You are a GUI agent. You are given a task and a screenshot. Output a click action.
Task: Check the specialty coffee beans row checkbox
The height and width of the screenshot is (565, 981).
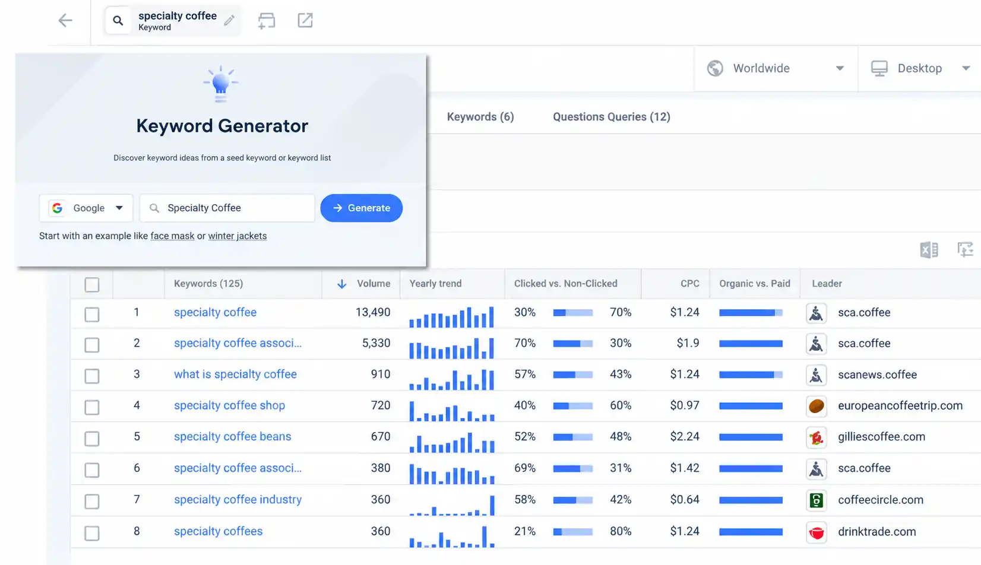coord(92,439)
